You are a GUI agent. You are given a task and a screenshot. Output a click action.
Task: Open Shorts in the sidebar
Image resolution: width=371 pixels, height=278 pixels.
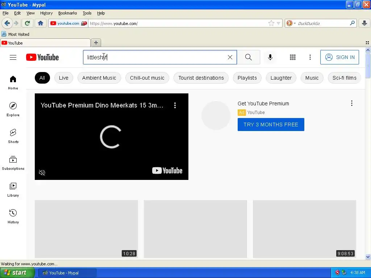point(13,136)
